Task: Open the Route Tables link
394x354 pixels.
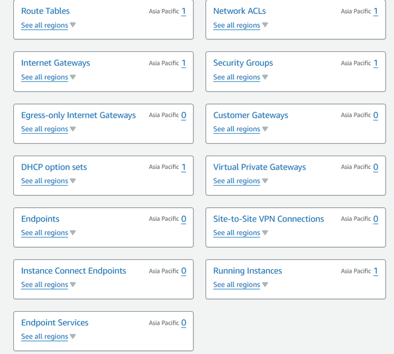Action: [x=45, y=11]
